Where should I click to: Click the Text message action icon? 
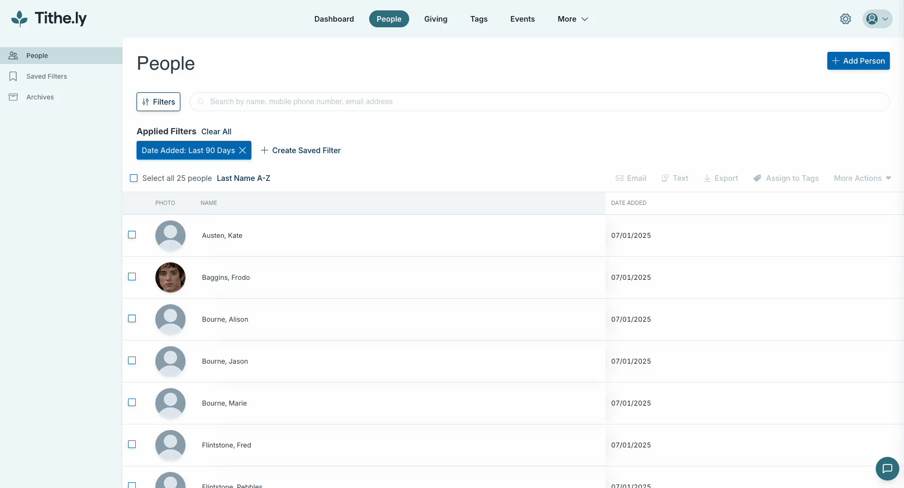click(x=674, y=178)
